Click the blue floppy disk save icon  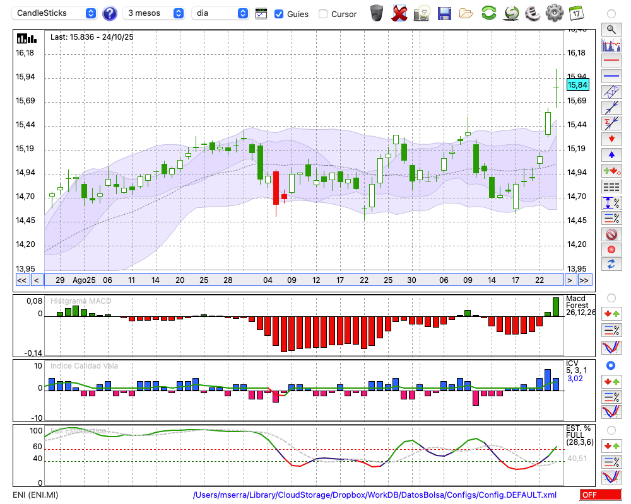pyautogui.click(x=444, y=13)
